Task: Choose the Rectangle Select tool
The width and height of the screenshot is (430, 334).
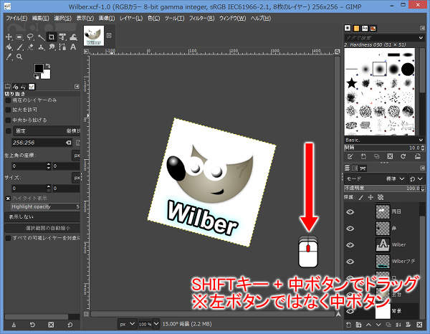Action: (x=20, y=37)
